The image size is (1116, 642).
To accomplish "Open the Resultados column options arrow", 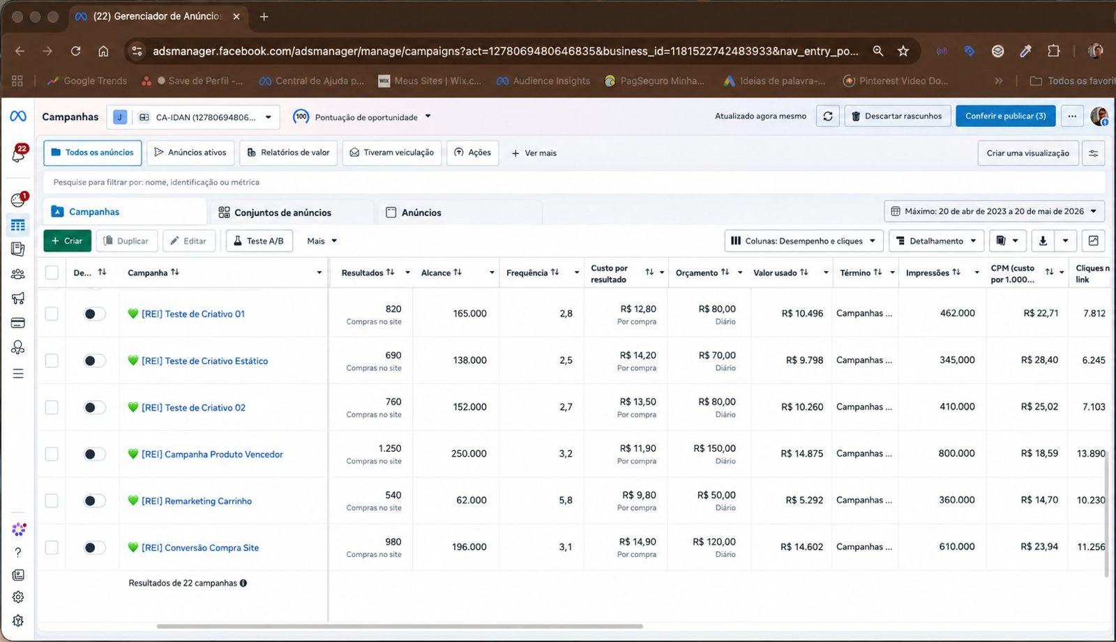I will pyautogui.click(x=407, y=273).
